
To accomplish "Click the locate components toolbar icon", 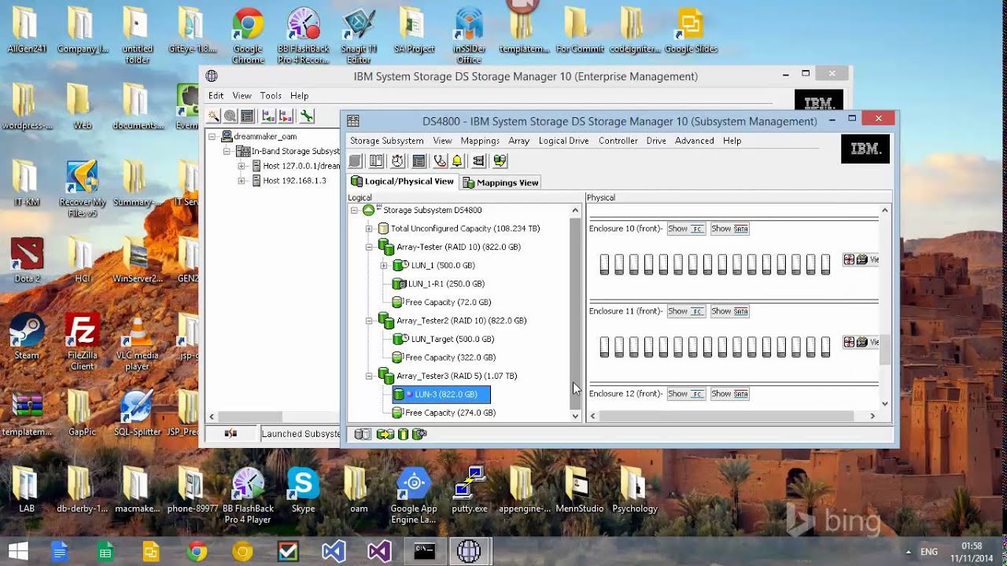I will coord(478,161).
